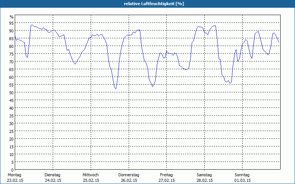Viewport: 295px width, 184px height.
Task: Select the 'Freitag' day label
Action: (167, 175)
